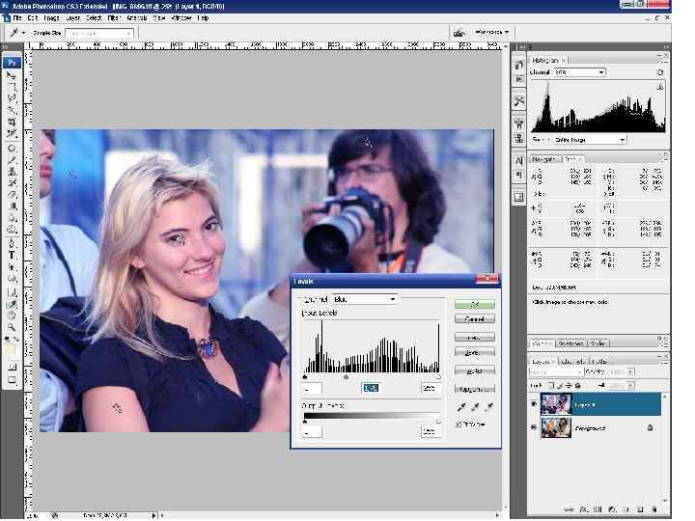
Task: Click the histogram refresh icon
Action: pos(660,72)
